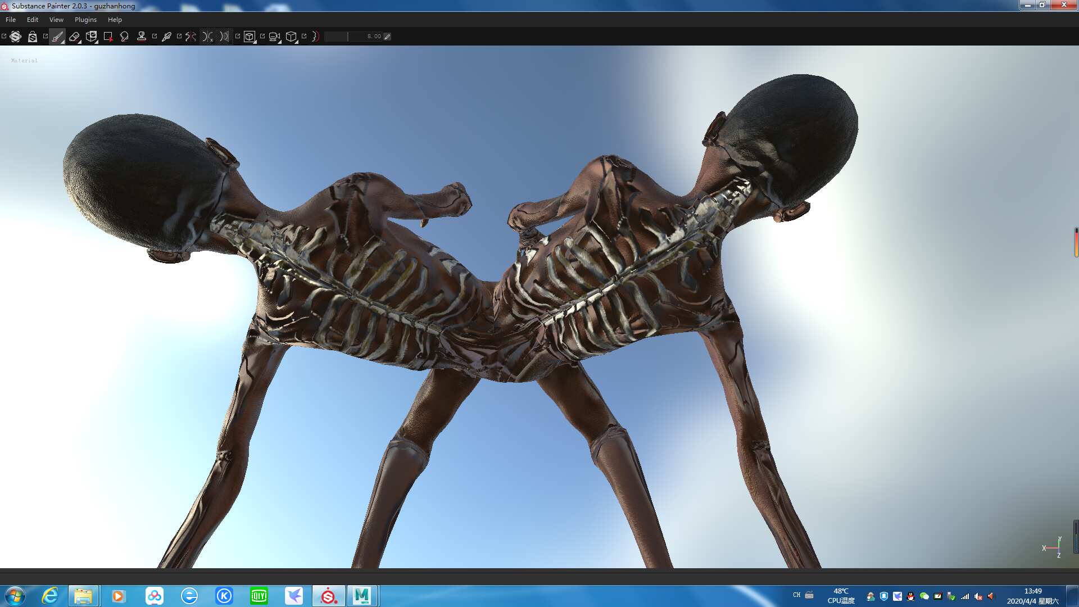Click the symmetry settings icon with x
Screen dimensions: 1079x607
pos(208,37)
